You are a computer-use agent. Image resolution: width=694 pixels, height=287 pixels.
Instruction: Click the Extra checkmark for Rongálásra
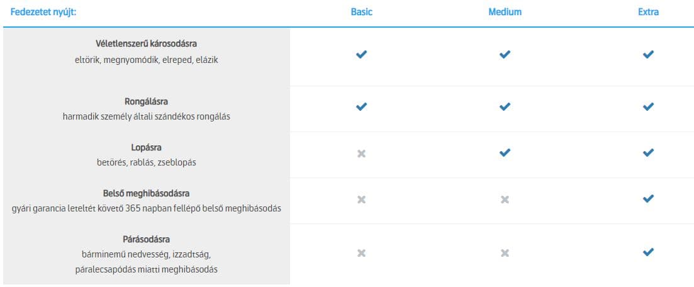(648, 107)
